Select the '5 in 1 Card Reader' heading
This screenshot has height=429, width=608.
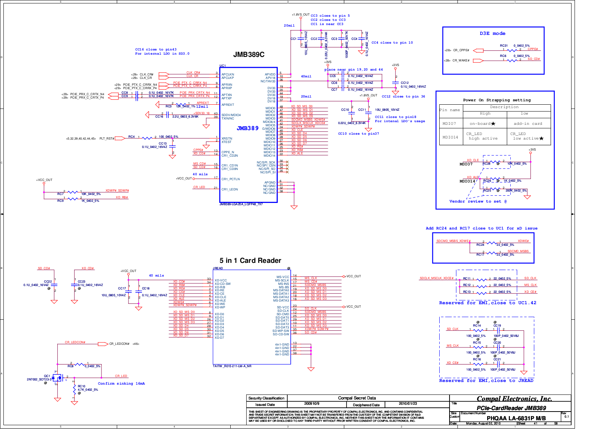(x=250, y=261)
